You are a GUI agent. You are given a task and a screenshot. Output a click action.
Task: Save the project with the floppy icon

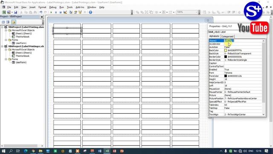click(16, 12)
